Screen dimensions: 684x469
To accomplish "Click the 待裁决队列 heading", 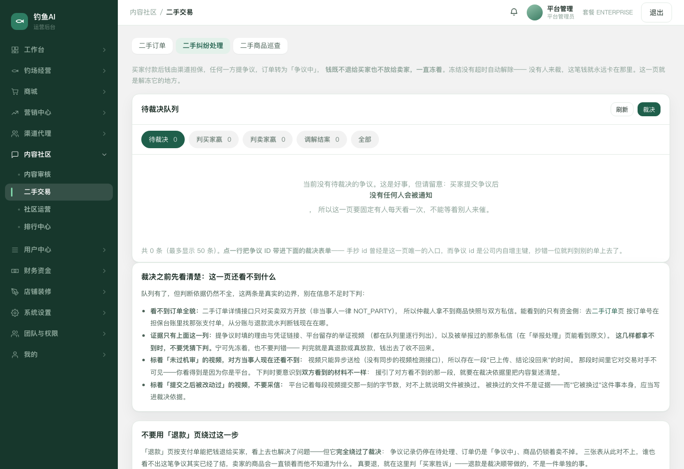I will 160,109.
